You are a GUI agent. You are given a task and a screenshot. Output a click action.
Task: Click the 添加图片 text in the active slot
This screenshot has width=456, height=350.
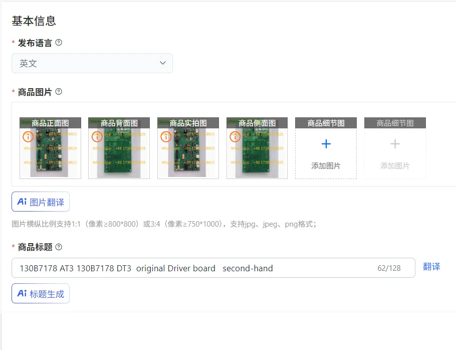326,166
